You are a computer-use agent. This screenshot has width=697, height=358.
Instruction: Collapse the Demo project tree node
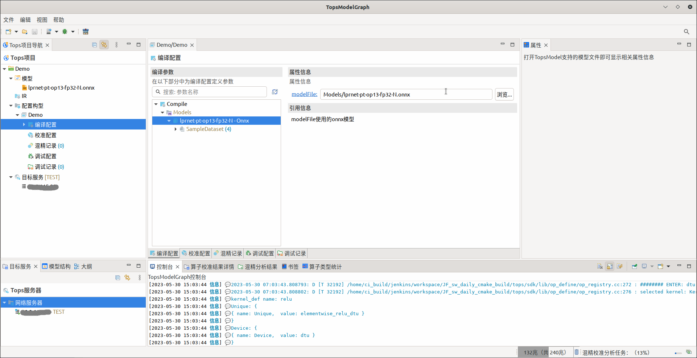[x=4, y=69]
